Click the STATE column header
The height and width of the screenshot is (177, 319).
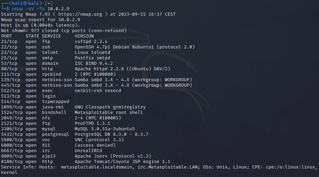(x=32, y=36)
